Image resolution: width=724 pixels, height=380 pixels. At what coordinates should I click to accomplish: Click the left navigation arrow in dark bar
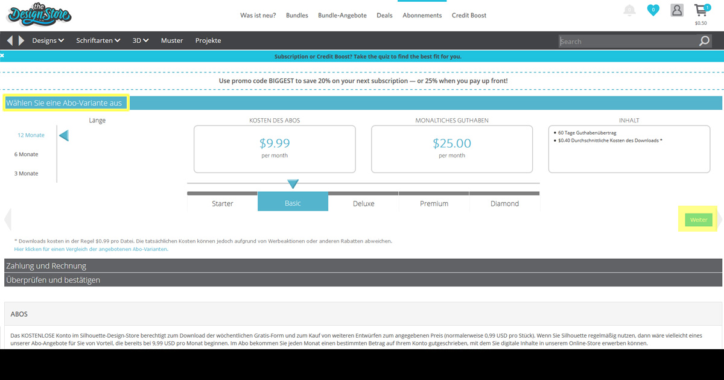click(x=10, y=40)
